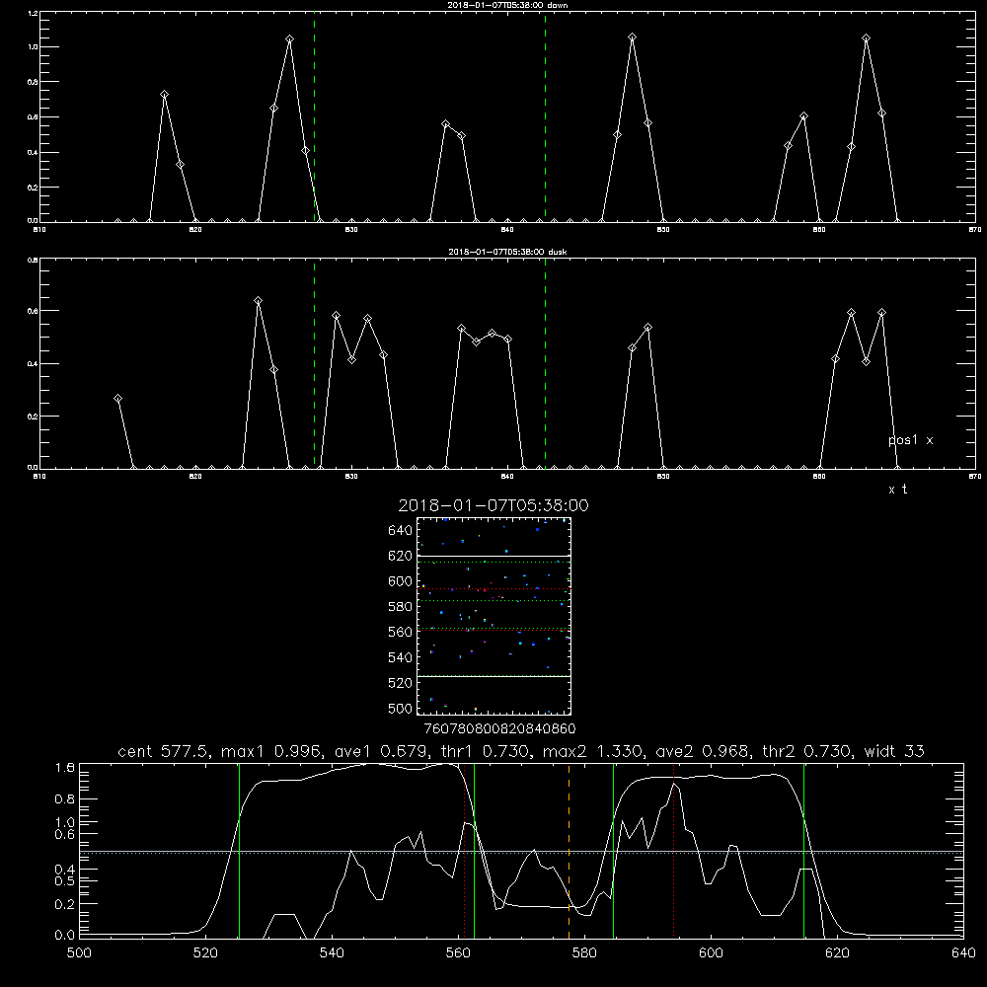Click the "580" x-axis label on bottom plot

click(x=584, y=953)
